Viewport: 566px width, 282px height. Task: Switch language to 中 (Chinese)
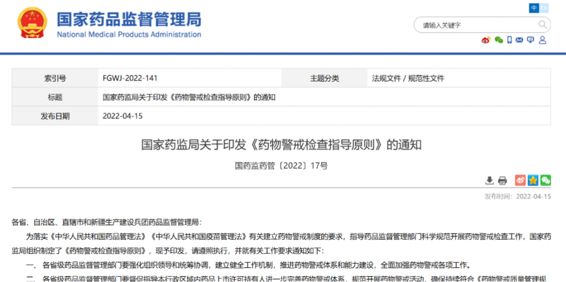[x=534, y=8]
